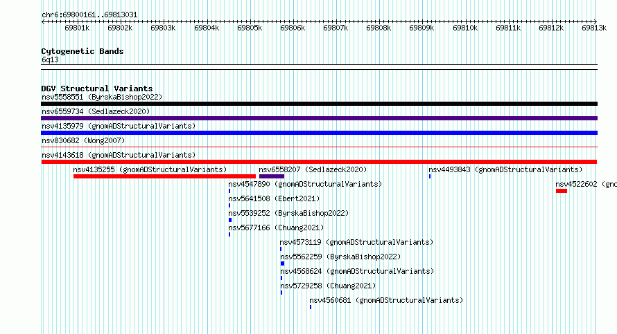Click the 69809k ruler label
The height and width of the screenshot is (334, 617).
tap(422, 28)
